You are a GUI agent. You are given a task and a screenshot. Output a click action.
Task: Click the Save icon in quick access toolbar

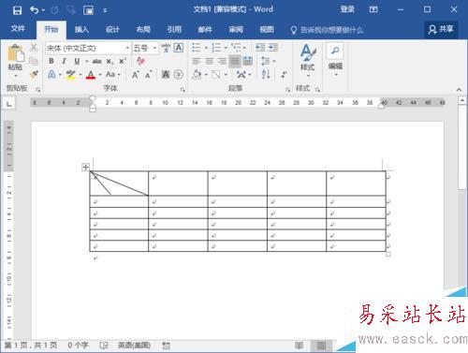(17, 10)
